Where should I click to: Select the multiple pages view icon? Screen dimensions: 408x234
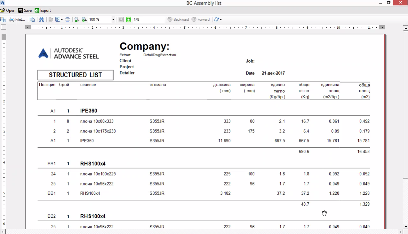58,19
